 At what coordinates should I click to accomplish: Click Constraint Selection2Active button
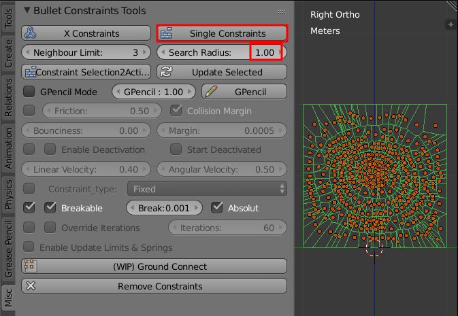point(86,72)
